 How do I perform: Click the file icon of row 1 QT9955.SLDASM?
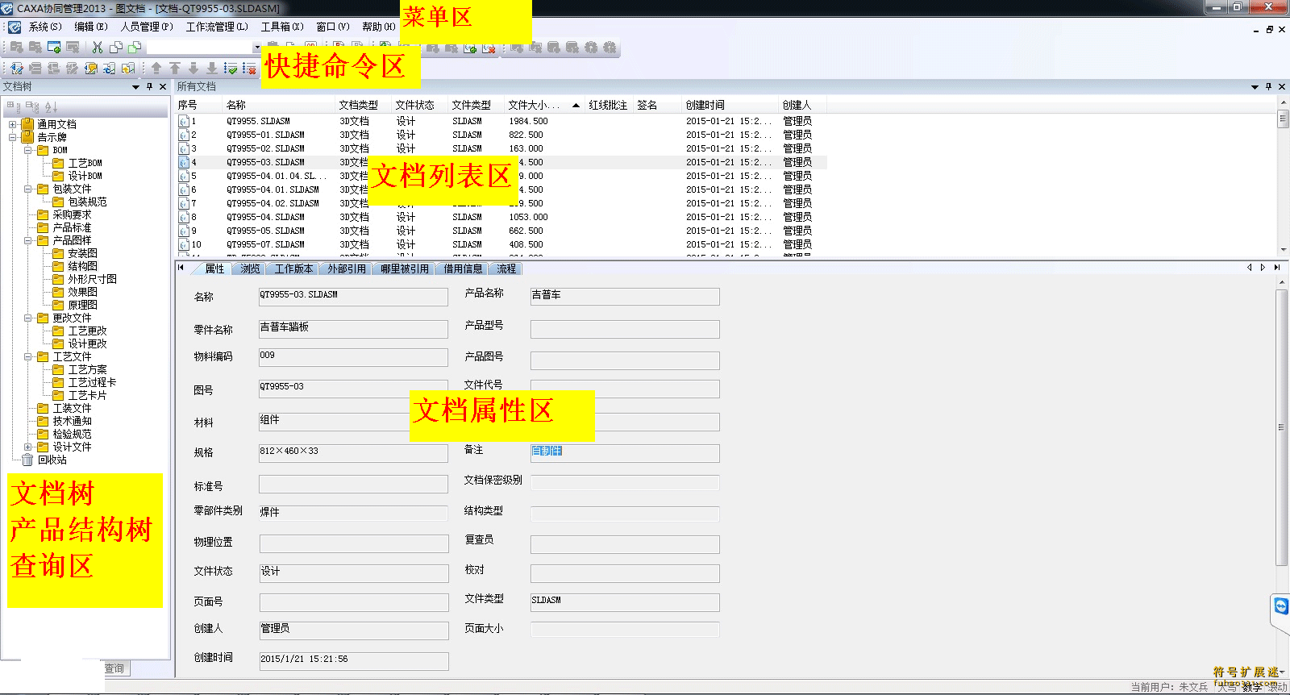coord(184,121)
